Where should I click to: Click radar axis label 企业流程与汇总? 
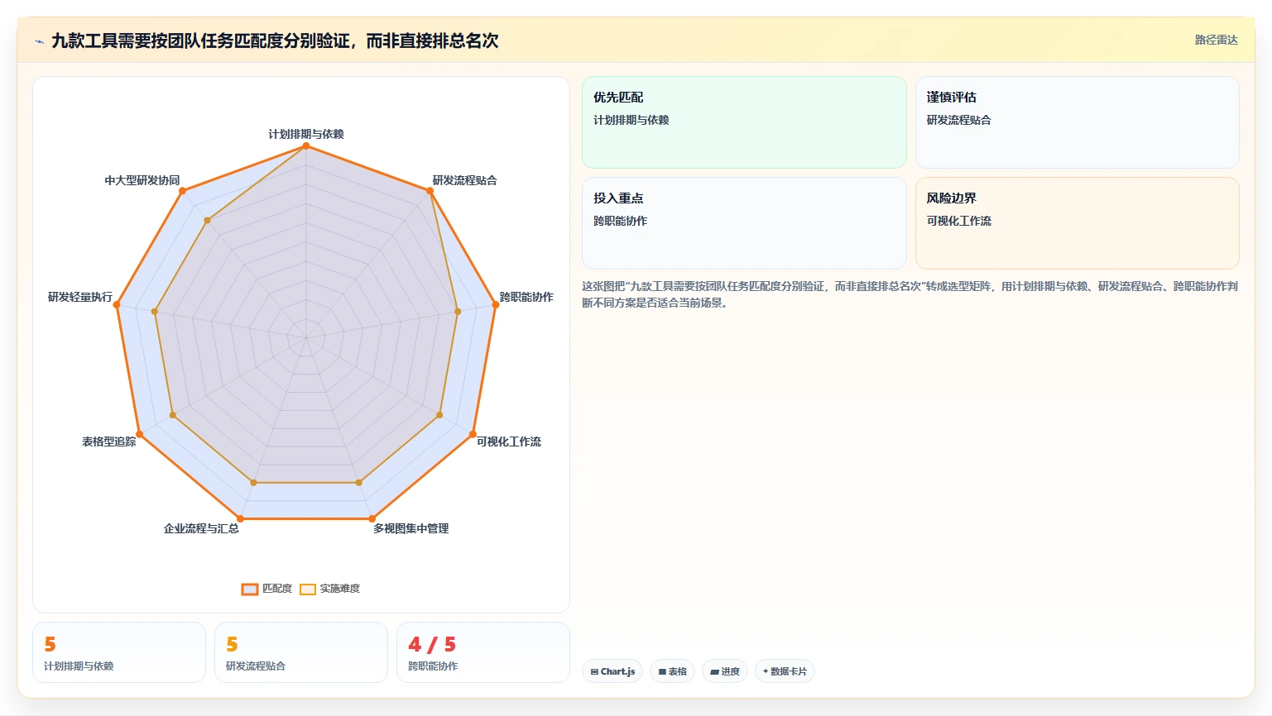pos(201,528)
